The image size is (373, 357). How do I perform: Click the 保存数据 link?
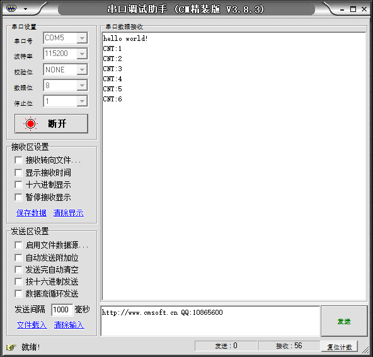point(32,213)
